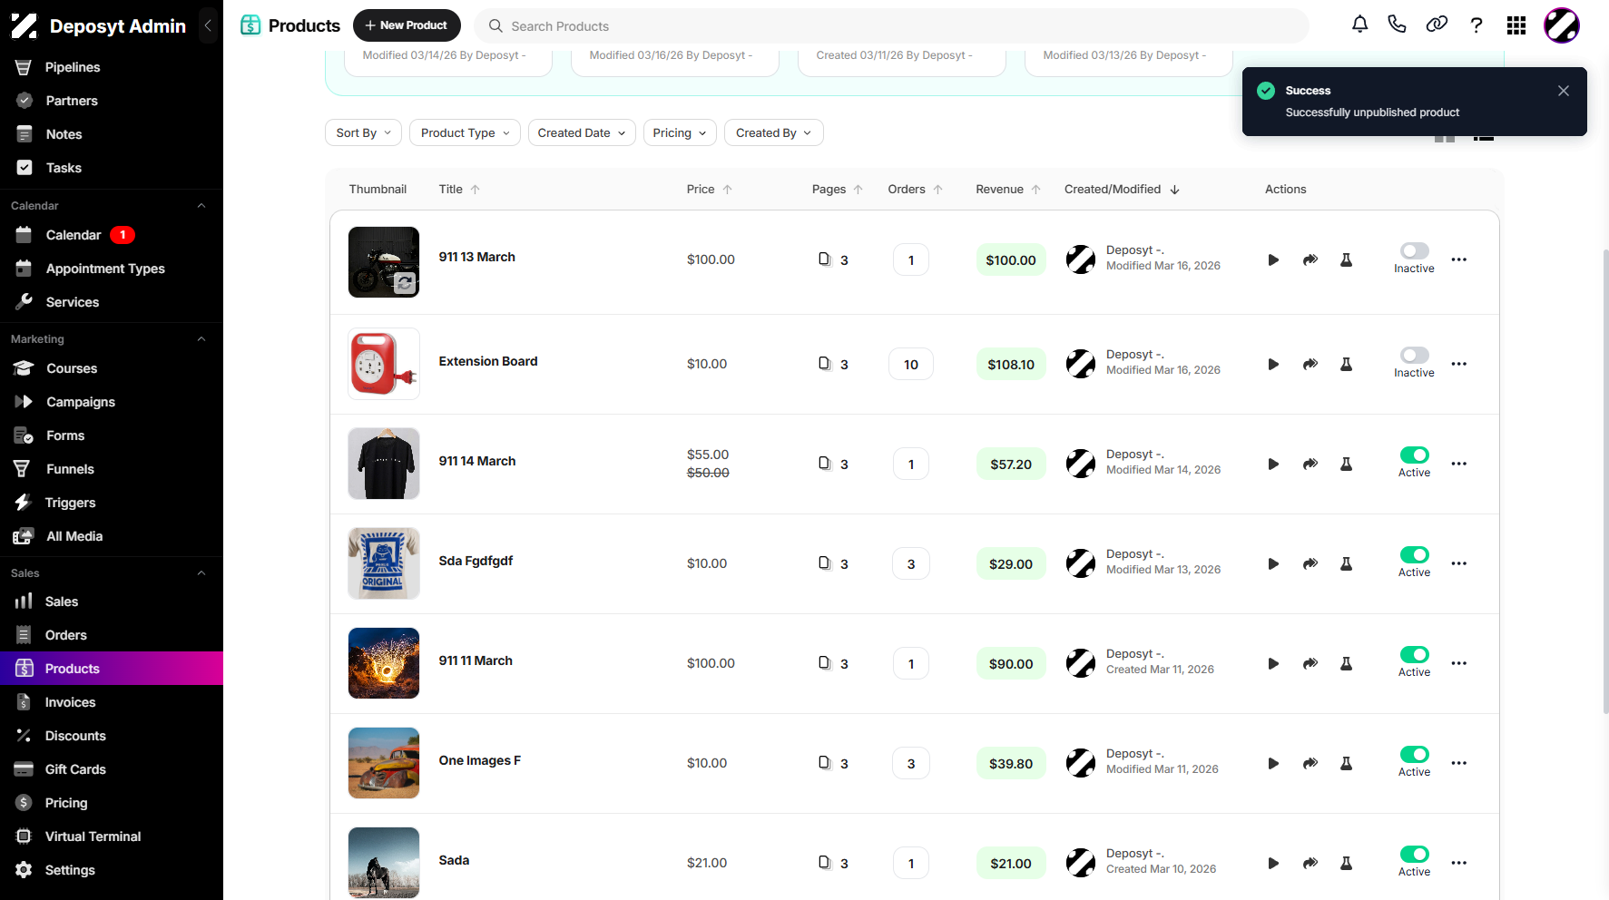
Task: Open Gift Cards in the sidebar
Action: [x=75, y=769]
